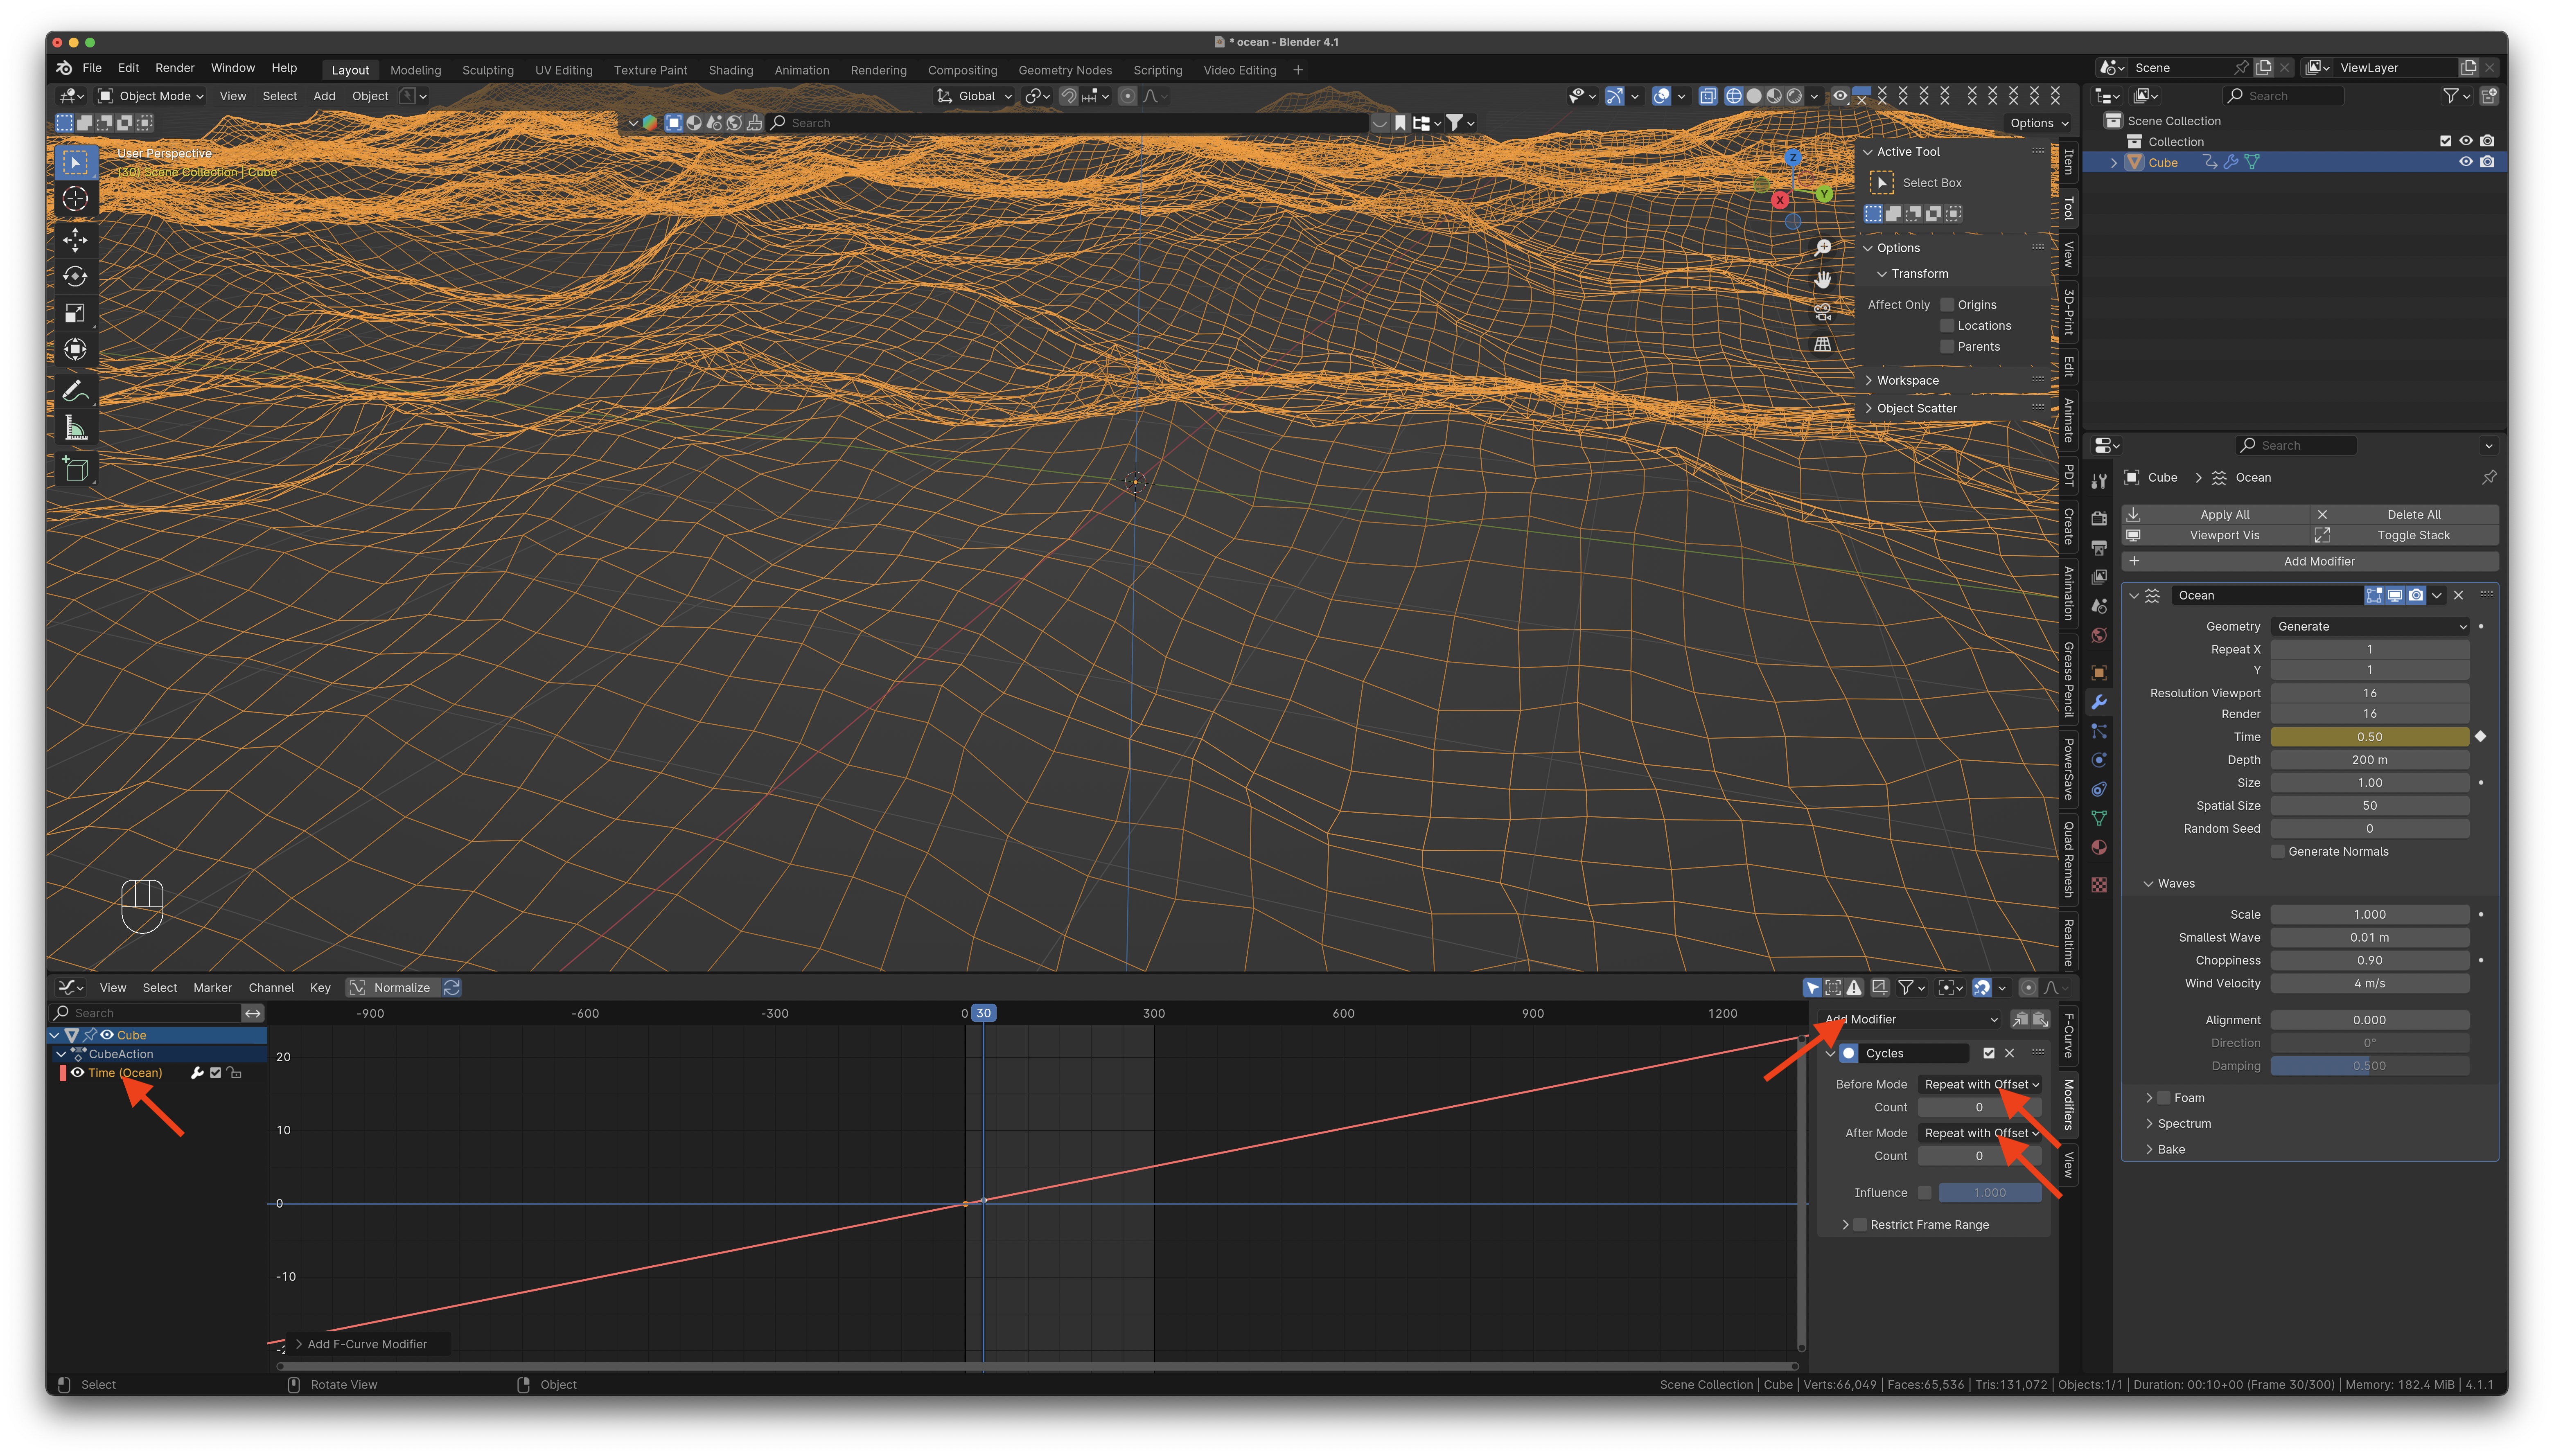Click the Delete All button
The height and width of the screenshot is (1456, 2554).
point(2404,515)
